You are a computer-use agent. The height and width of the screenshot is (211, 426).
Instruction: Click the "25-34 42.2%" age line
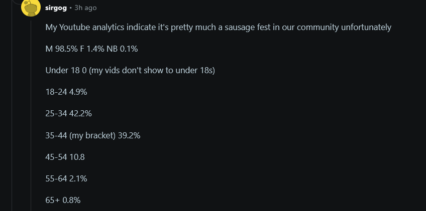coord(68,113)
